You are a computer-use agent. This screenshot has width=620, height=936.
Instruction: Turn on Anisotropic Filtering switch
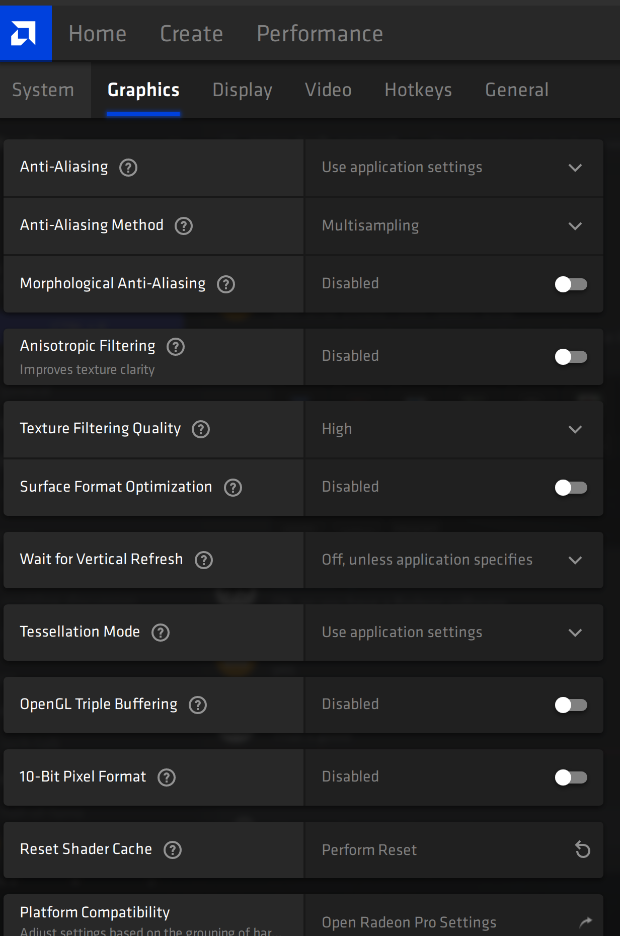[571, 357]
